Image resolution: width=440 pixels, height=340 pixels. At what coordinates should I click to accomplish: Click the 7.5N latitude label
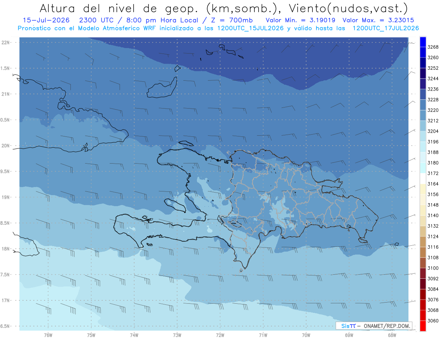tap(5, 275)
